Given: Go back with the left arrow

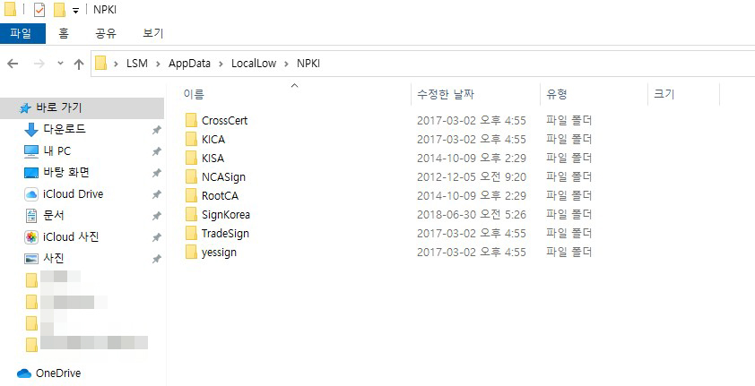Looking at the screenshot, I should pos(13,64).
